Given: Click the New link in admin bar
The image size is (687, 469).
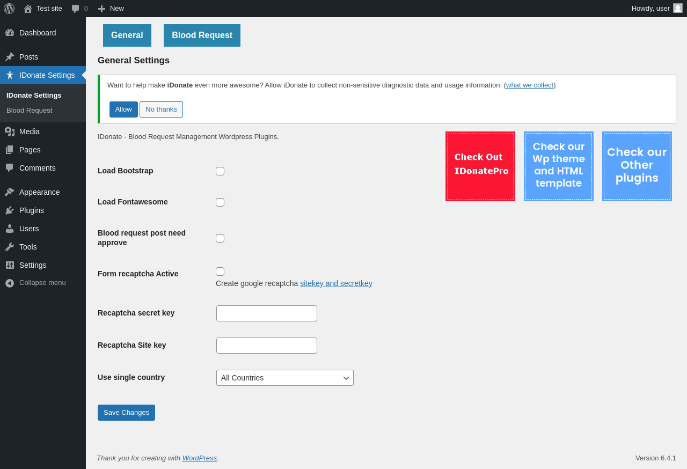Looking at the screenshot, I should pyautogui.click(x=111, y=9).
